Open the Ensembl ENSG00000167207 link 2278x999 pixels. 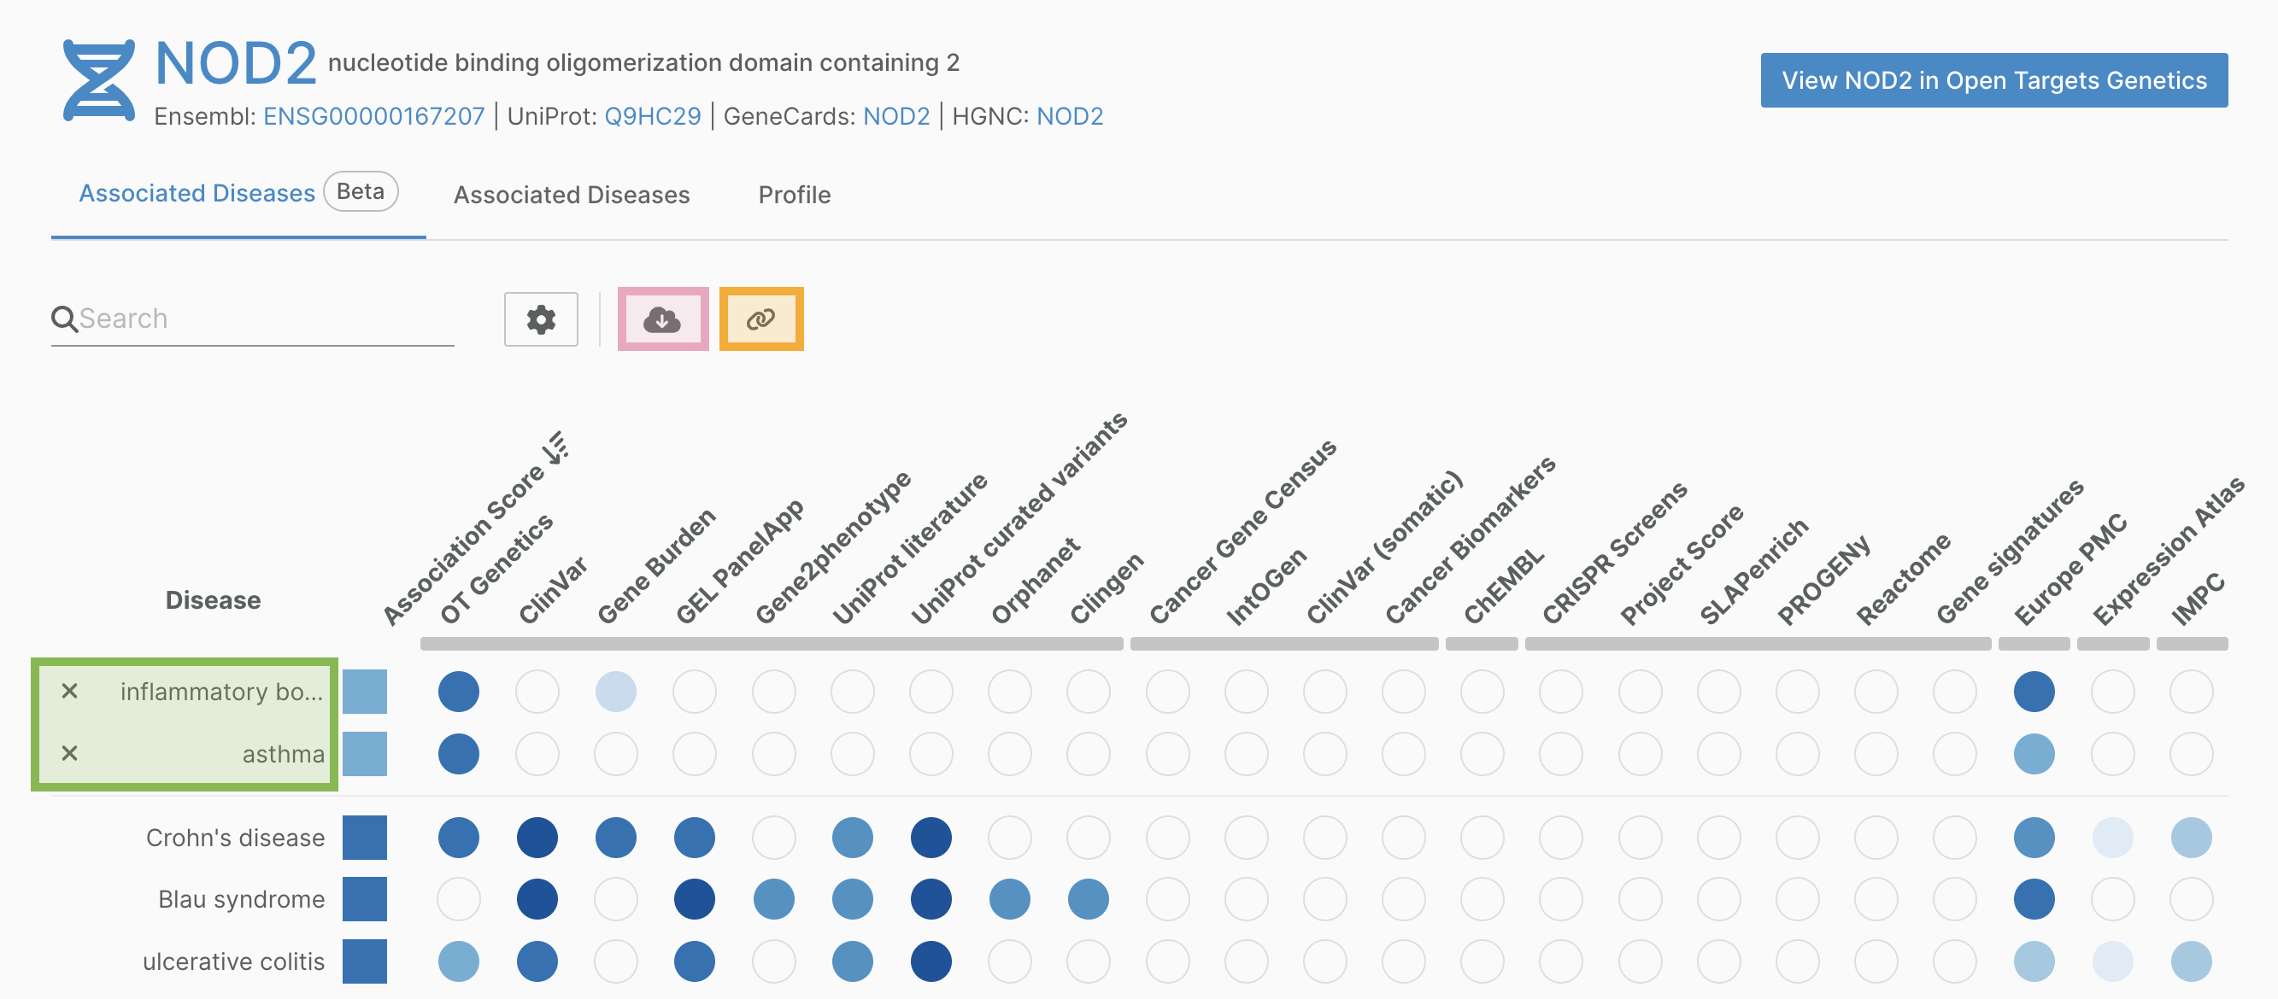[x=374, y=117]
